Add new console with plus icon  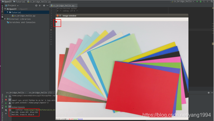[6, 113]
